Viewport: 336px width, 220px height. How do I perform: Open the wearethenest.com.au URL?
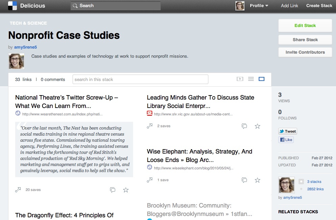tap(62, 114)
